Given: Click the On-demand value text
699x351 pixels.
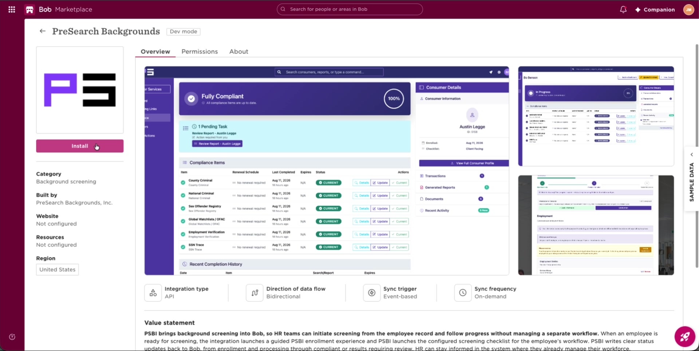Looking at the screenshot, I should (490, 296).
